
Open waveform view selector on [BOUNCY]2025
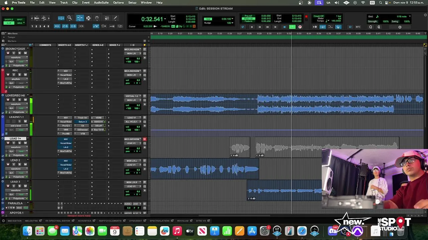point(17,57)
